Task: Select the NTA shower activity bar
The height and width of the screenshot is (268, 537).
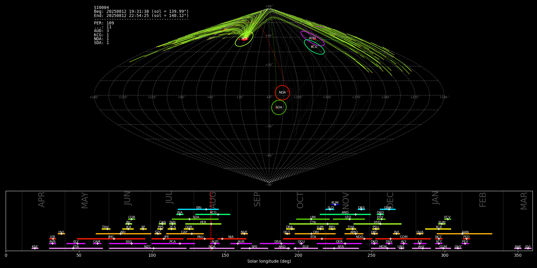Action: click(341, 248)
